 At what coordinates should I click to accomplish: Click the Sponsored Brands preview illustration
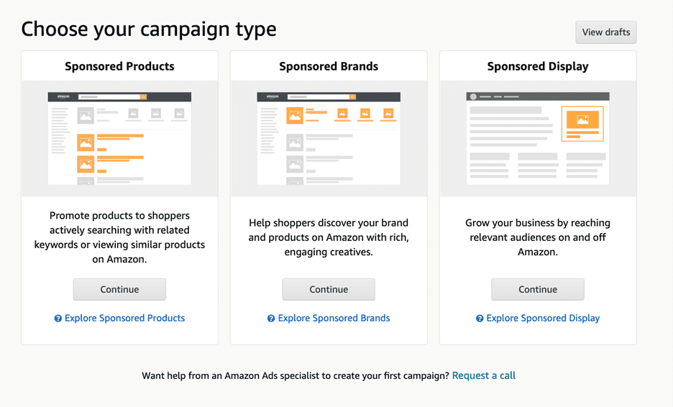pyautogui.click(x=329, y=139)
